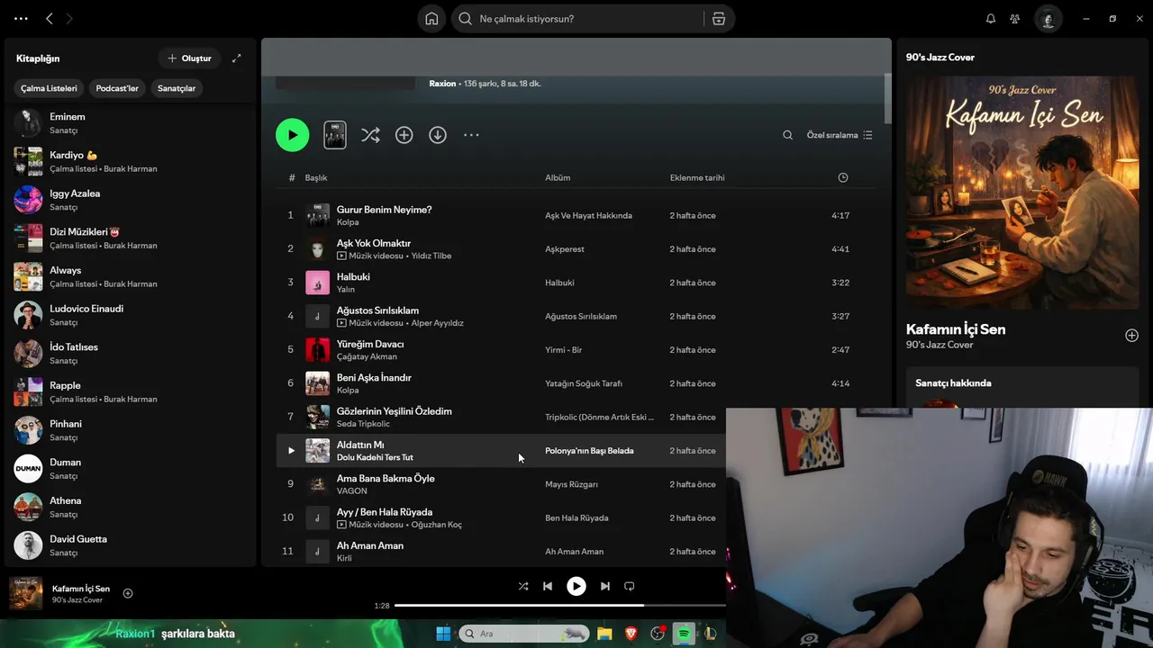
Task: Open more options dots for playlist
Action: click(x=471, y=135)
